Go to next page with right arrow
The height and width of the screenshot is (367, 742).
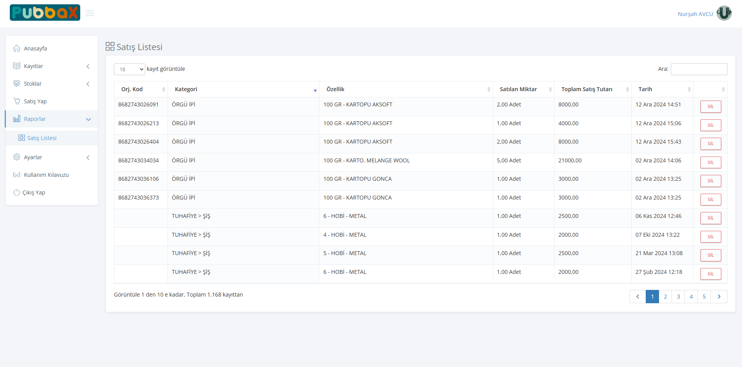tap(719, 297)
